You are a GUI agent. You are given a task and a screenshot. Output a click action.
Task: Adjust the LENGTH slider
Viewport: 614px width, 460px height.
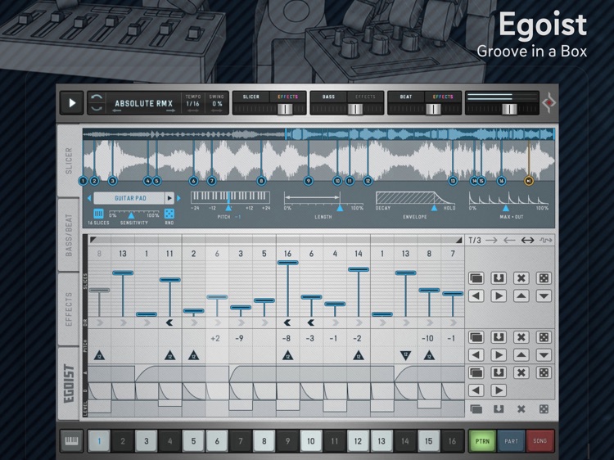[340, 208]
